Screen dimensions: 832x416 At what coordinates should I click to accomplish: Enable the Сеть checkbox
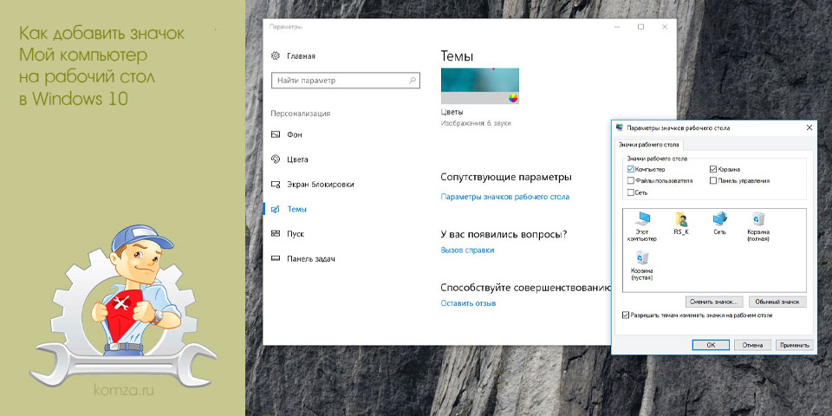tap(630, 192)
